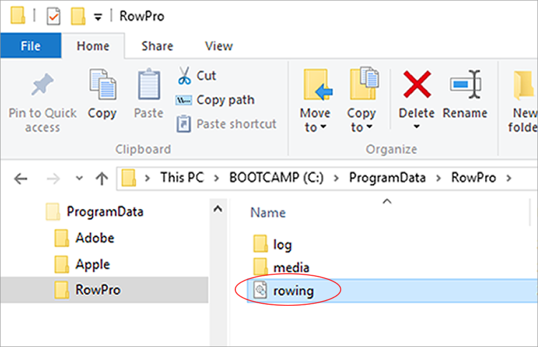Expand the Customize Quick Access Toolbar arrow
This screenshot has height=347, width=538.
coord(98,17)
